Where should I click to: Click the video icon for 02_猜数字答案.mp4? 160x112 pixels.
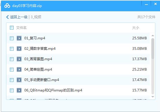click(19, 49)
